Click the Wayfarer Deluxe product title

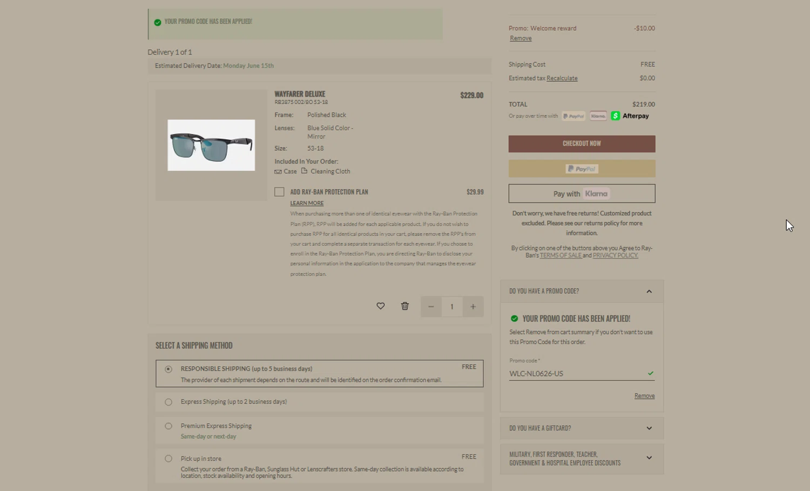click(x=300, y=94)
